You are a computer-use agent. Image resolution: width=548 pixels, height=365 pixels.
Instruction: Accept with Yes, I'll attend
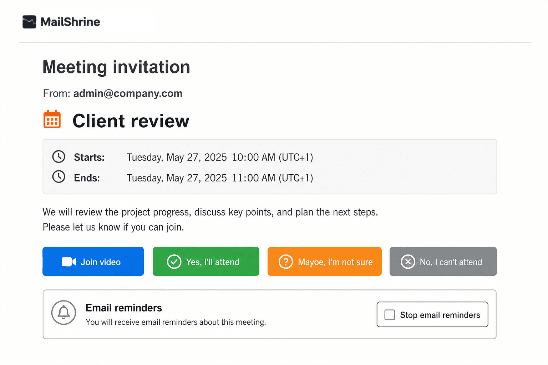click(206, 261)
